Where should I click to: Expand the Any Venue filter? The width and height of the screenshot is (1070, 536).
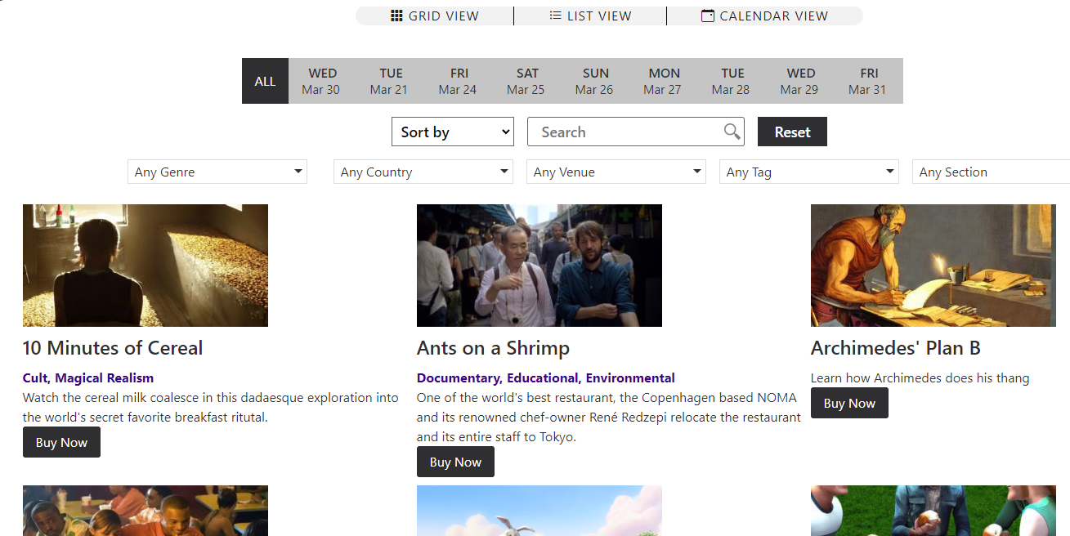pyautogui.click(x=616, y=172)
